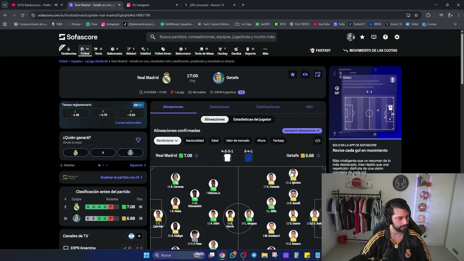Expand the +1 extra TV channels badge
464x261 pixels.
241,92
